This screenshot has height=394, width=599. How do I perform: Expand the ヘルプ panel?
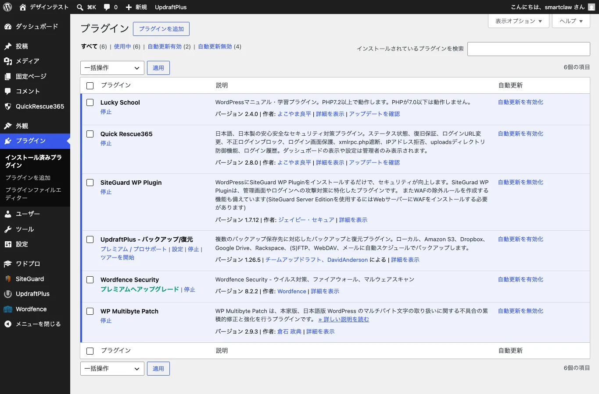point(571,21)
